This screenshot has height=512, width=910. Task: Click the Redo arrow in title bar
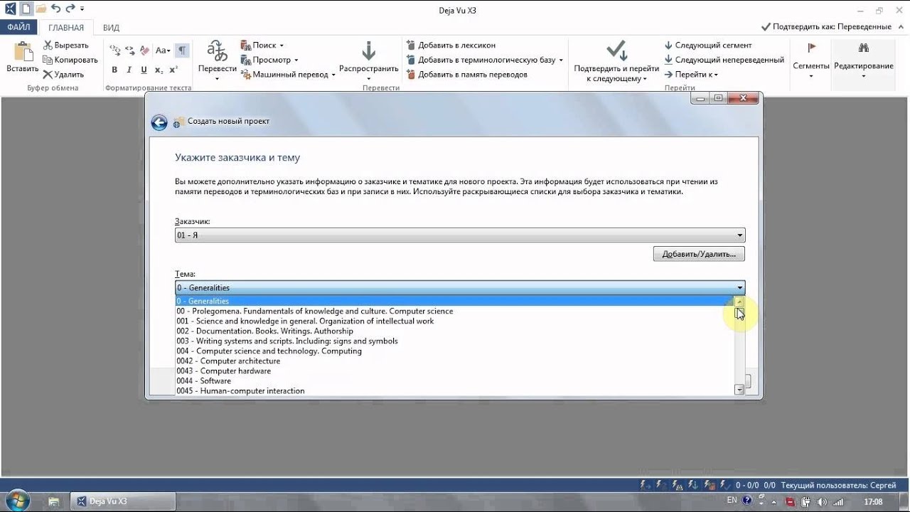tap(70, 9)
